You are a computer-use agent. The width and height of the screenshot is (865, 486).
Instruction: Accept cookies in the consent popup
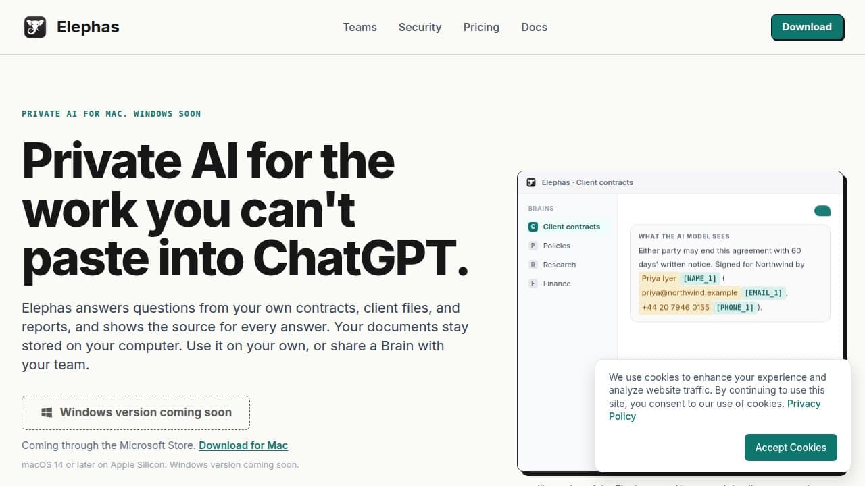click(x=791, y=448)
